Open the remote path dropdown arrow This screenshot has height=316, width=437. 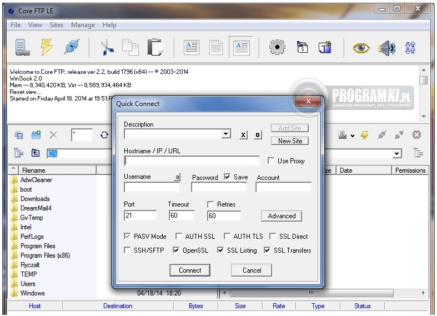point(397,153)
